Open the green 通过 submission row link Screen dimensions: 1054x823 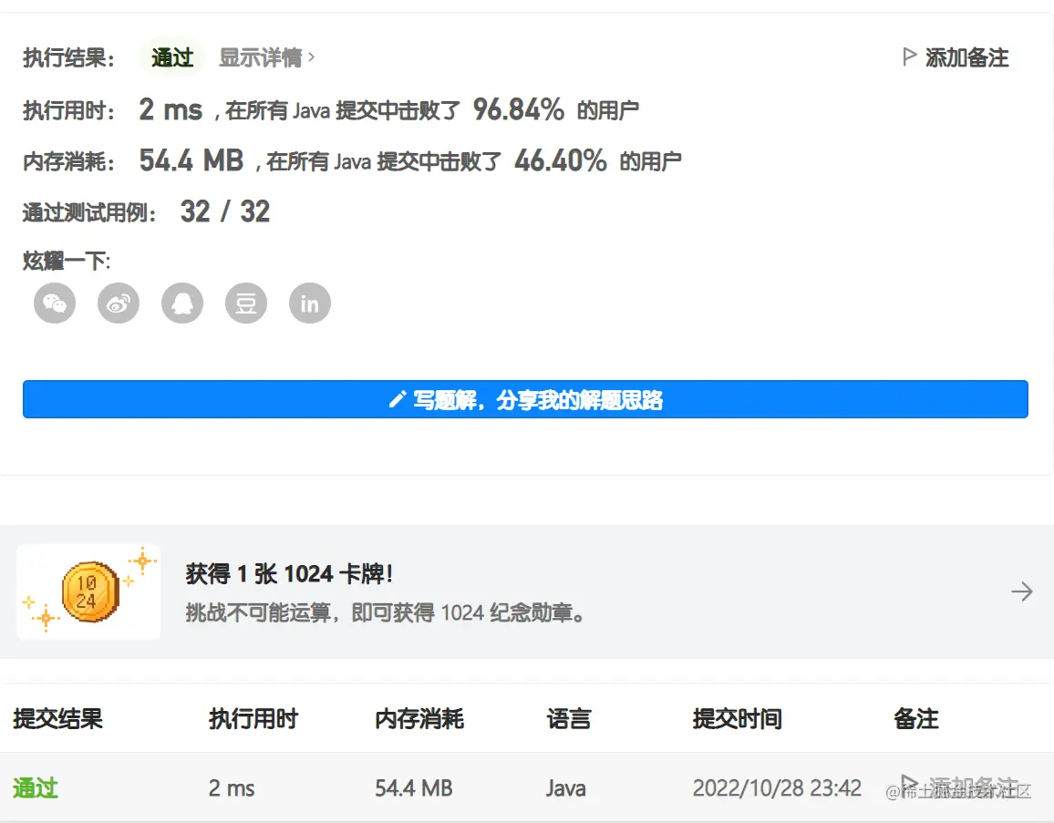tap(36, 787)
